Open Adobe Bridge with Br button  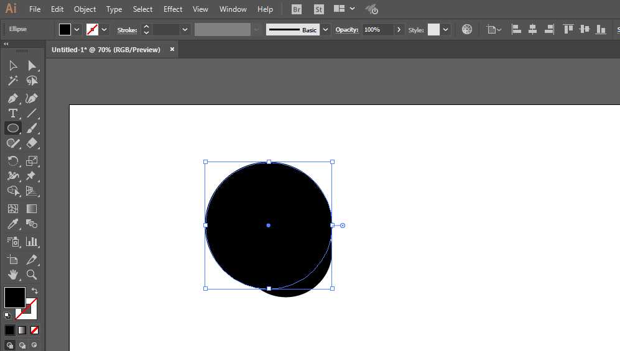pyautogui.click(x=297, y=9)
